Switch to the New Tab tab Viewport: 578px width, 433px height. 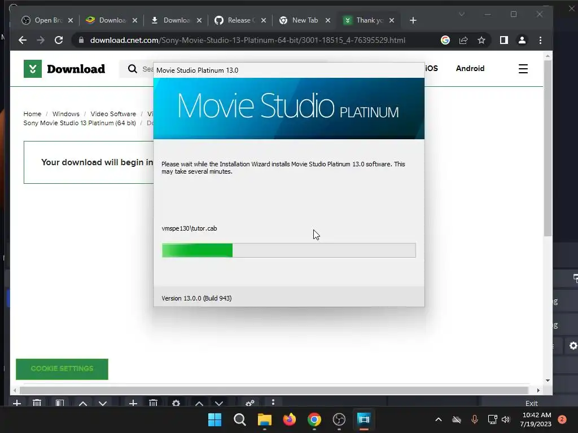(x=303, y=20)
